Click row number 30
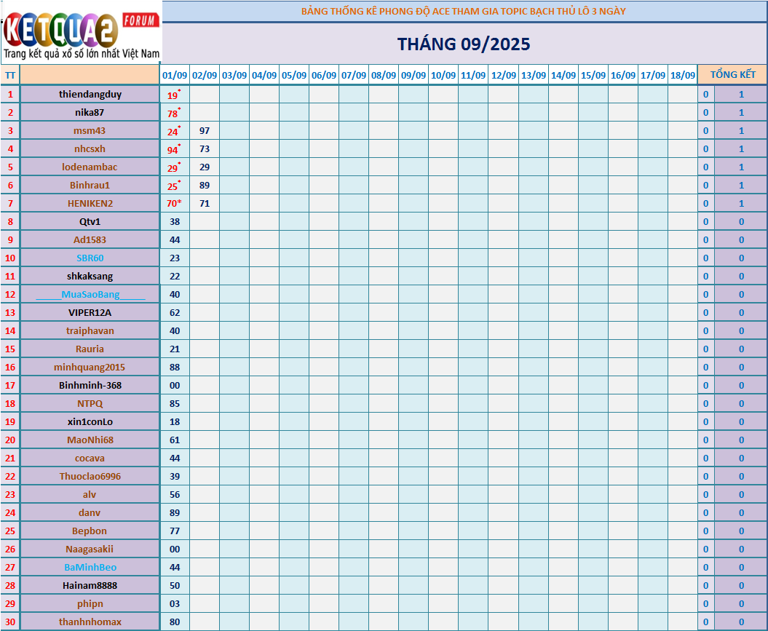Image resolution: width=768 pixels, height=631 pixels. tap(10, 622)
